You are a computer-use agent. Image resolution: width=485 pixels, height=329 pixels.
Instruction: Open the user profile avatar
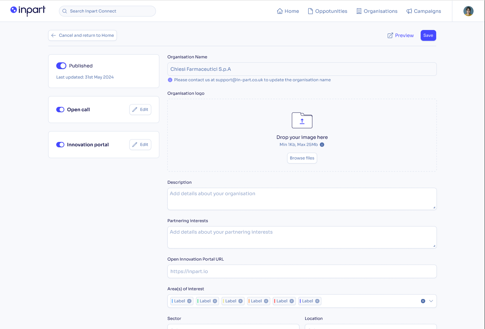[x=468, y=11]
